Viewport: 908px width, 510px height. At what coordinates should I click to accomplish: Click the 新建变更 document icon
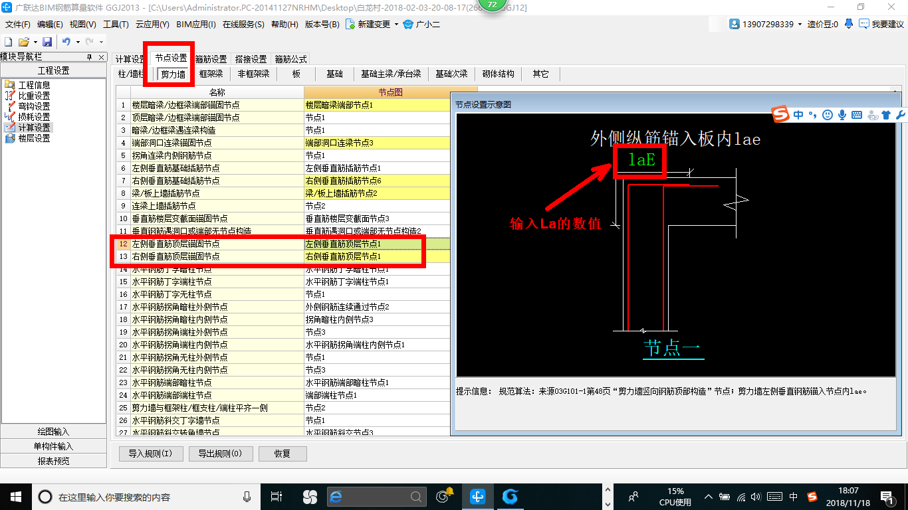click(x=350, y=24)
